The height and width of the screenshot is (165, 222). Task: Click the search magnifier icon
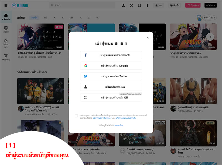52,5
